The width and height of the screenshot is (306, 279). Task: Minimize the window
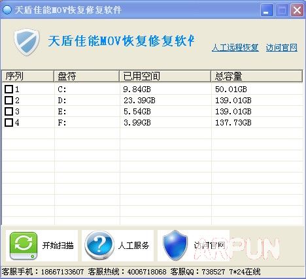pyautogui.click(x=267, y=10)
